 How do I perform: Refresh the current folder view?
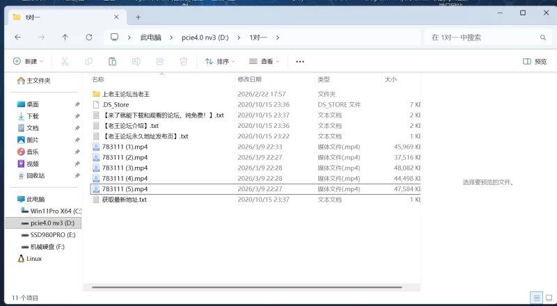[x=88, y=37]
